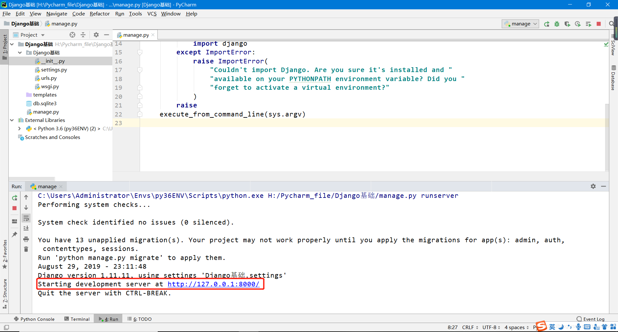The image size is (618, 332).
Task: Open the Refactor menu
Action: click(100, 14)
